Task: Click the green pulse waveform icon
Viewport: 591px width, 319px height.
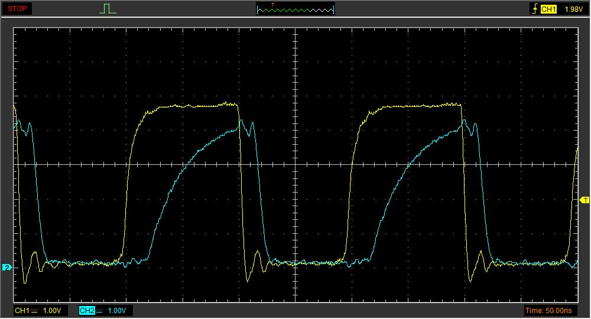Action: [107, 9]
